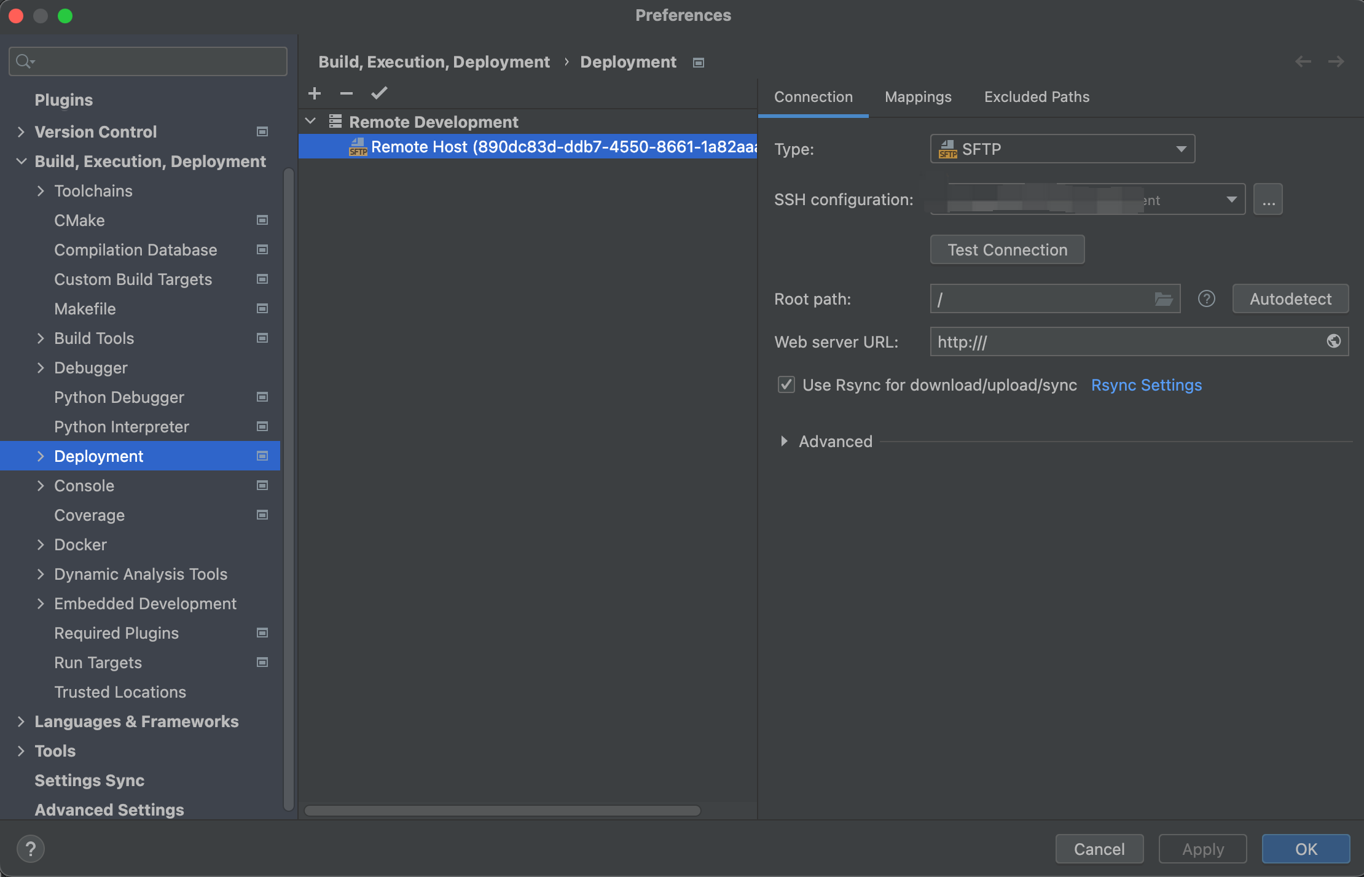Screen dimensions: 1364x877
Task: Click the minus icon to remove server
Action: [x=347, y=93]
